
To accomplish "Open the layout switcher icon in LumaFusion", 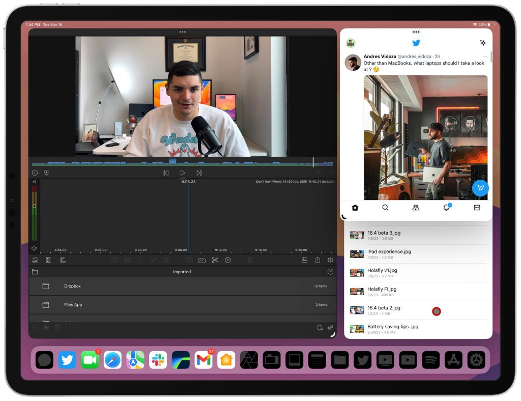I will click(304, 260).
